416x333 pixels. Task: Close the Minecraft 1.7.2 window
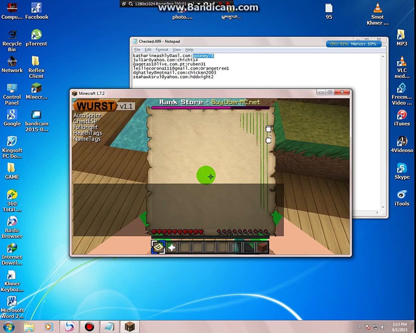342,92
